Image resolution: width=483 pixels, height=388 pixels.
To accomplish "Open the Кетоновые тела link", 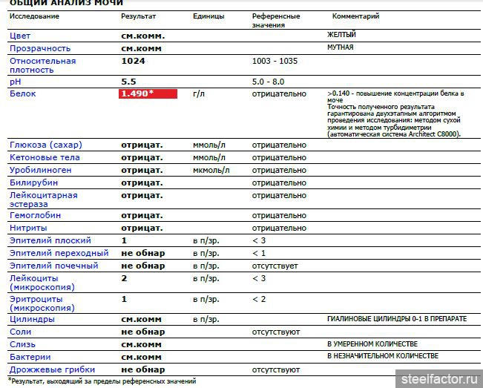I will click(x=45, y=157).
